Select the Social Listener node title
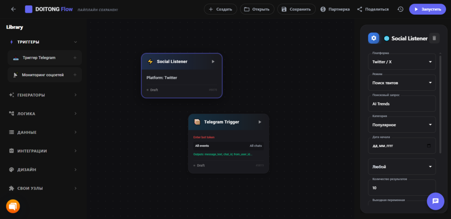Image resolution: width=451 pixels, height=219 pixels. tap(172, 62)
